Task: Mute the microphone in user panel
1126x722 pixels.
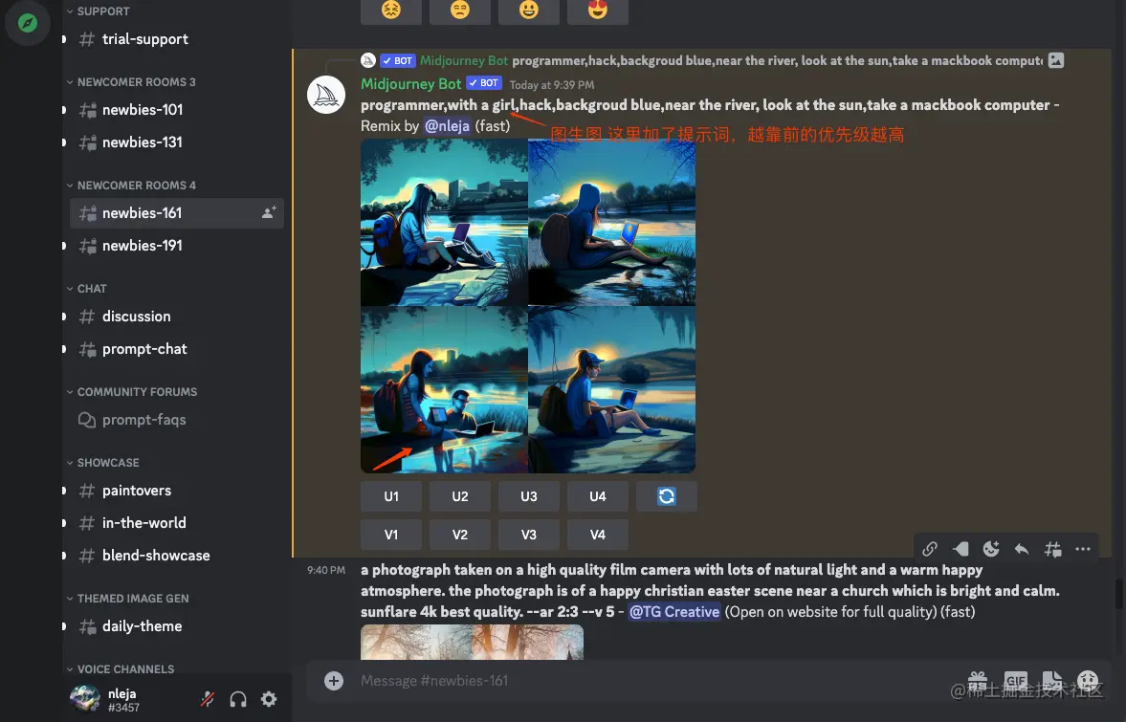Action: 208,699
